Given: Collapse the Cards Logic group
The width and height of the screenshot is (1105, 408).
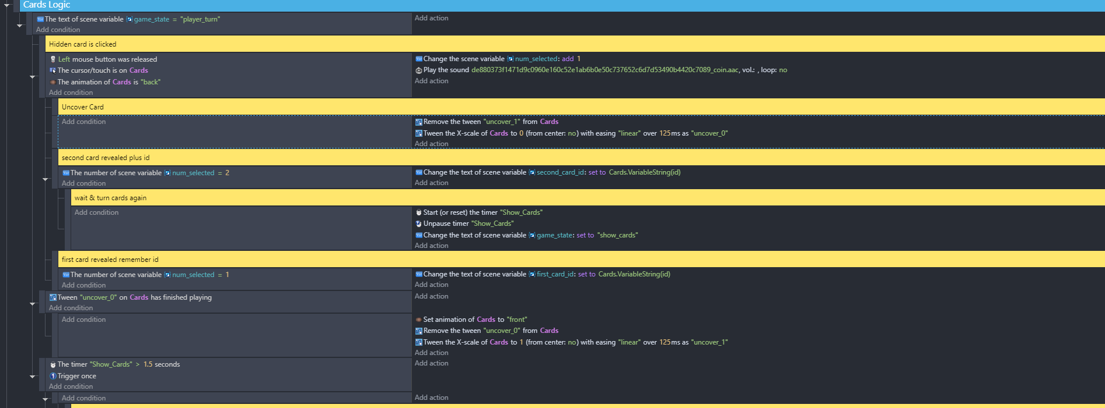Looking at the screenshot, I should 7,5.
